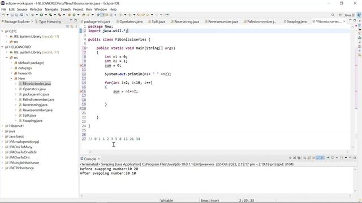
Task: Minimize the Console view
Action: pyautogui.click(x=350, y=157)
